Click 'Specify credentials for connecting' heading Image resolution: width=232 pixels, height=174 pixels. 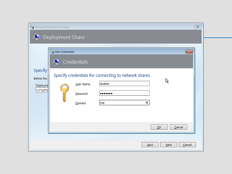pyautogui.click(x=102, y=75)
